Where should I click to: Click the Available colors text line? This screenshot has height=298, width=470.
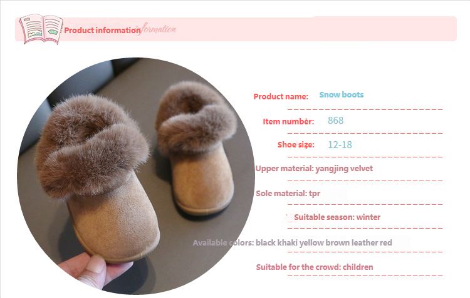click(x=292, y=242)
